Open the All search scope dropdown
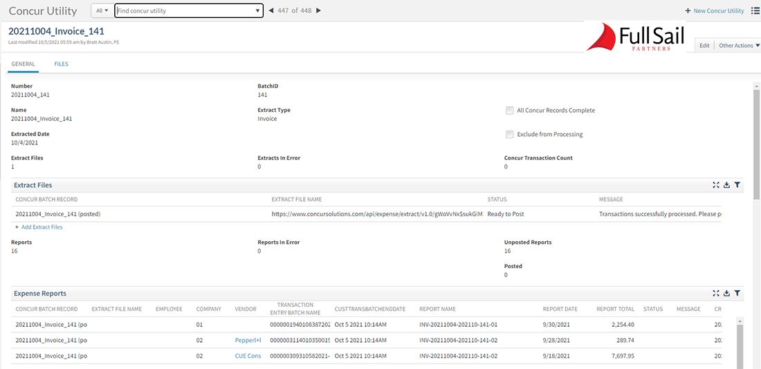Viewport: 761px width, 369px height. [102, 10]
